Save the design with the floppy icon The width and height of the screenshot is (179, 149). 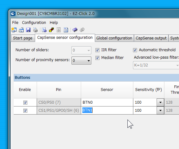[28, 30]
